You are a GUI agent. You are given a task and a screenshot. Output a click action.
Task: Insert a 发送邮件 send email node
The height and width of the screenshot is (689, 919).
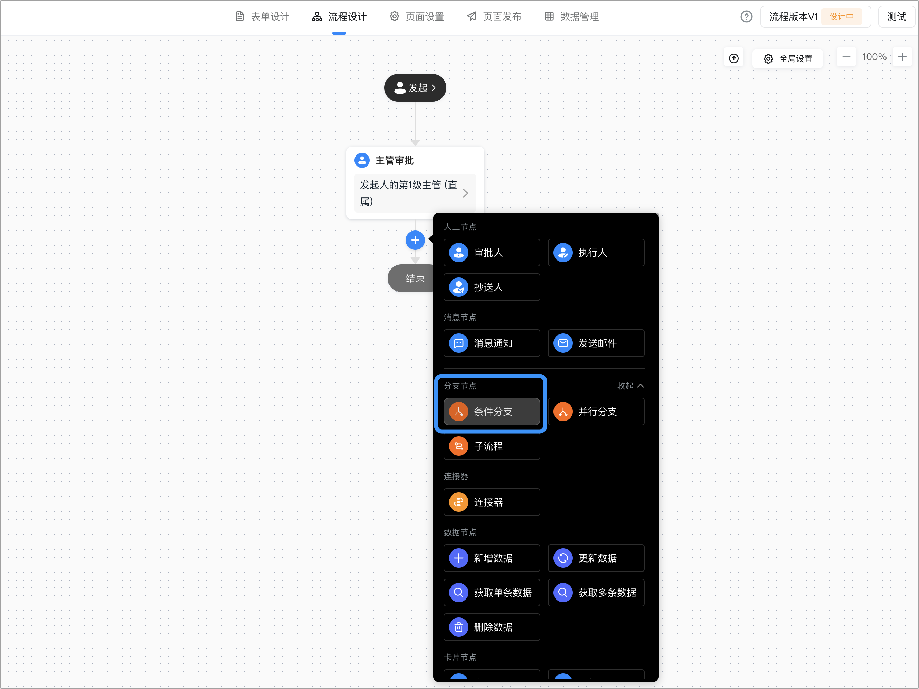coord(596,343)
